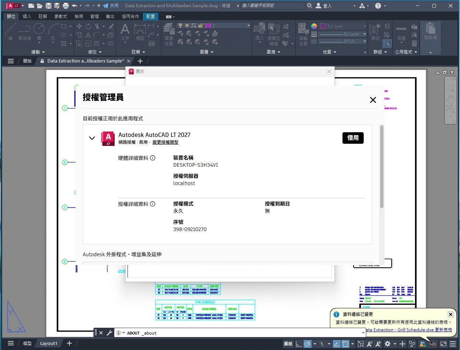The width and height of the screenshot is (460, 350).
Task: Open the 變更授權類型 link
Action: (x=165, y=142)
